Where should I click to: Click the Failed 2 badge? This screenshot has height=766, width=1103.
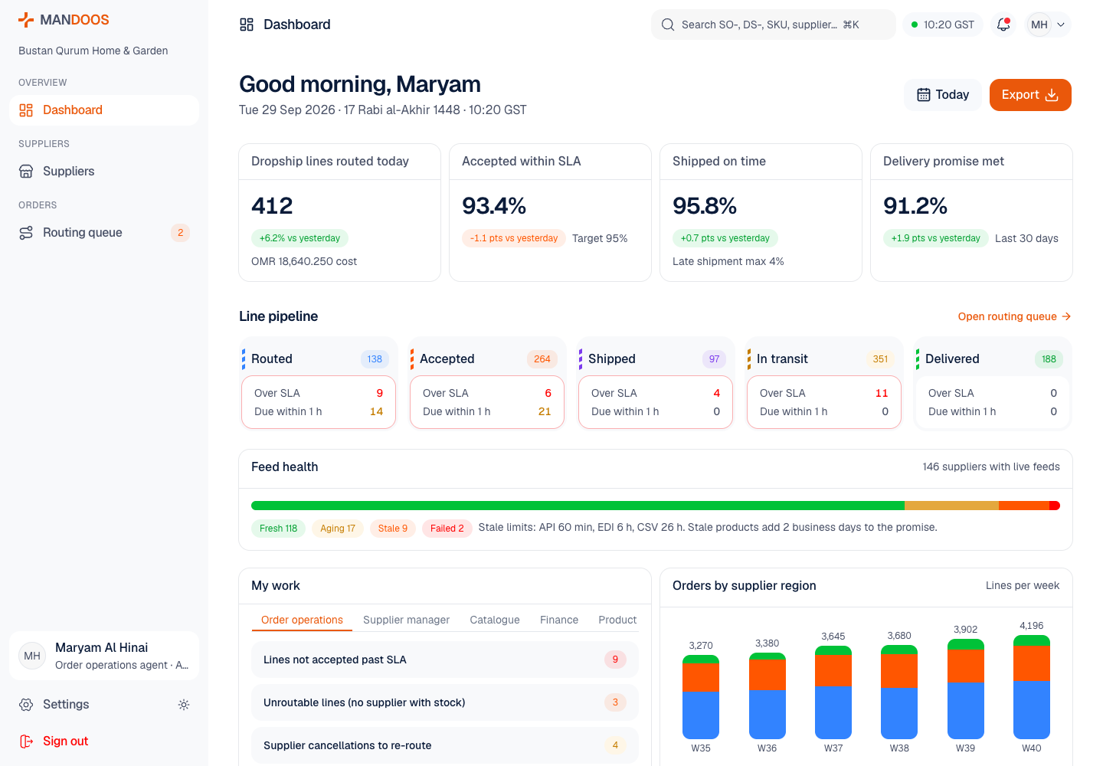pyautogui.click(x=447, y=529)
